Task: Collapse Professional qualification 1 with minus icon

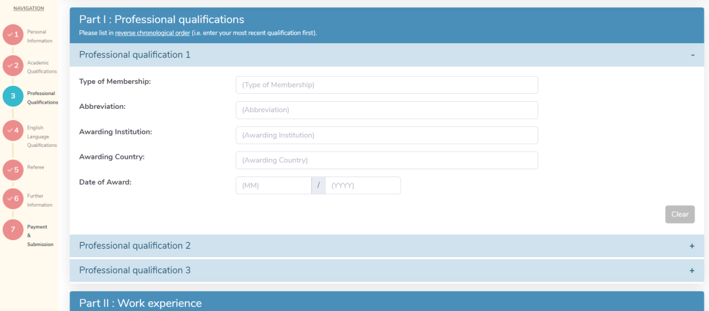Action: (x=692, y=55)
